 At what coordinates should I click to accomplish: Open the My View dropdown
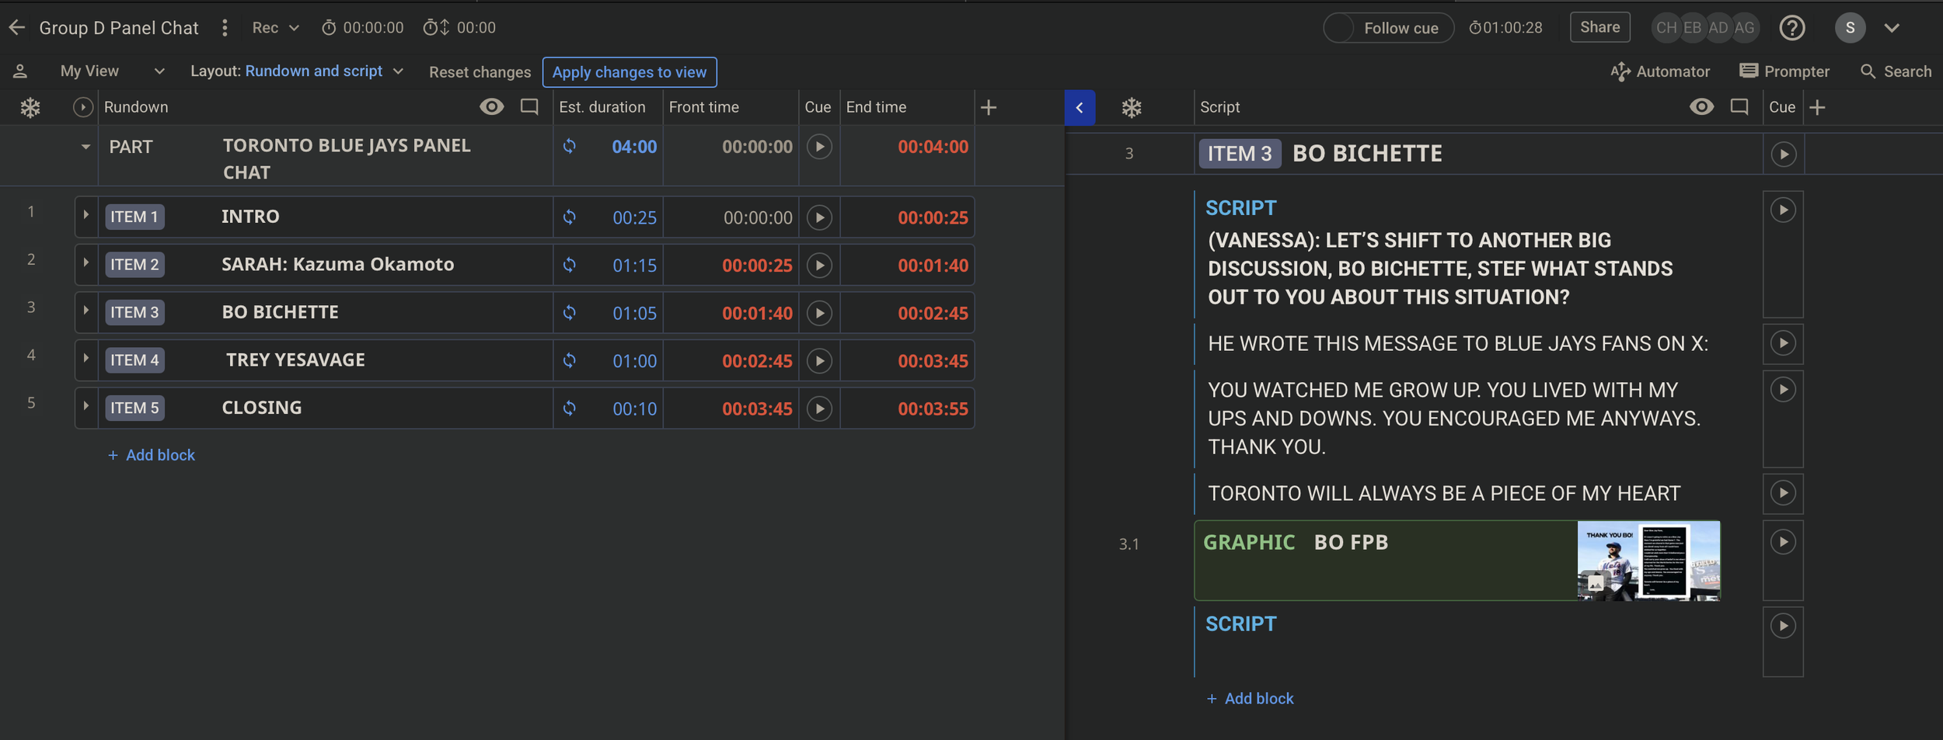click(x=113, y=71)
